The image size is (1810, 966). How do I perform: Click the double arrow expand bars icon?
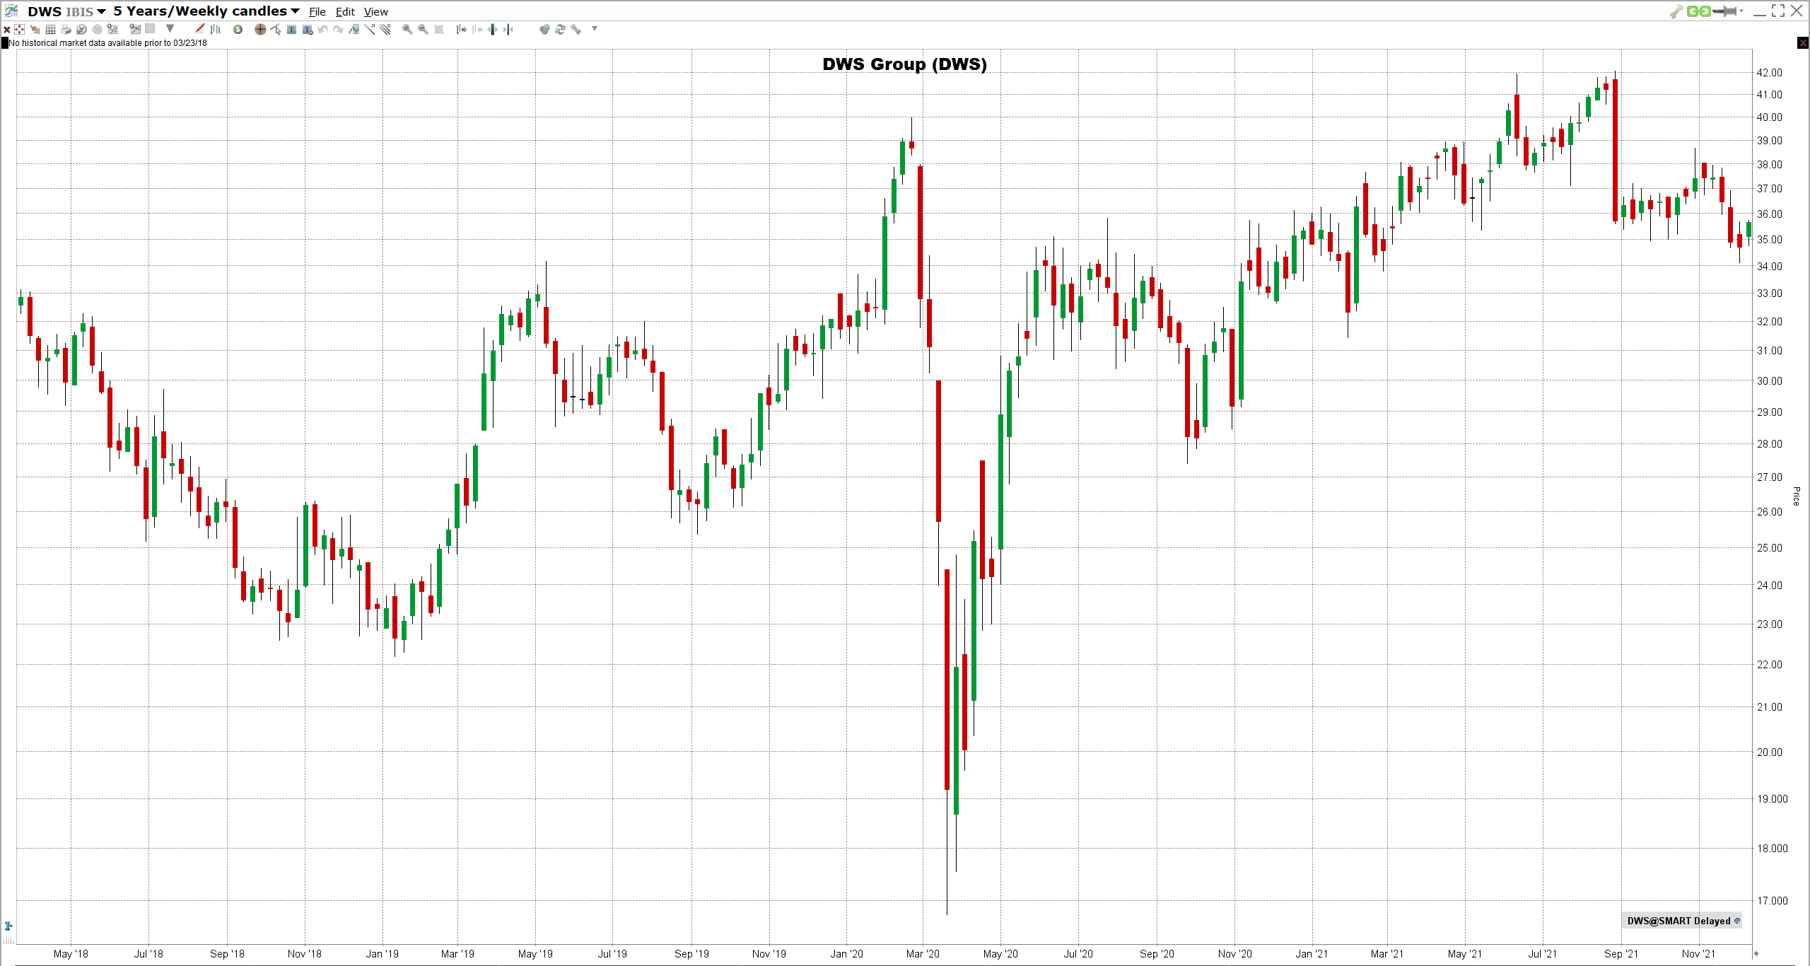click(492, 29)
